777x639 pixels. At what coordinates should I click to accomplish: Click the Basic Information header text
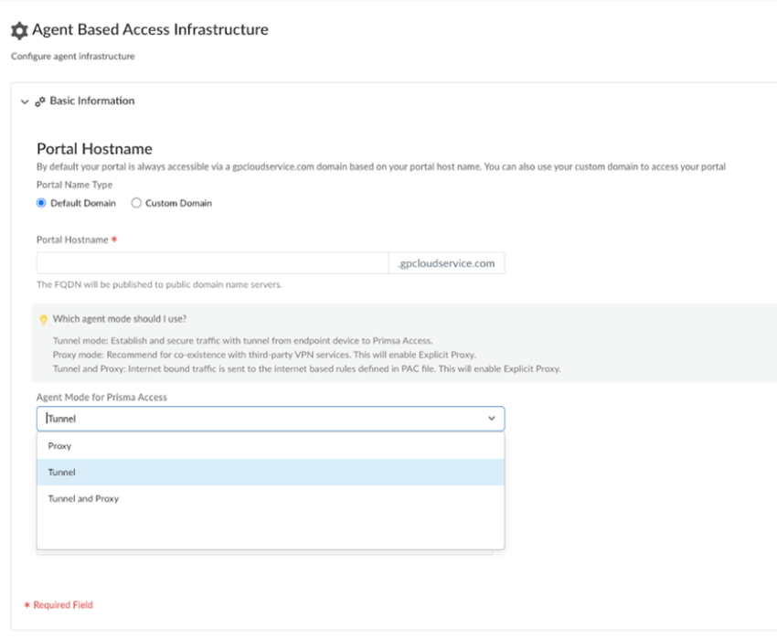91,101
